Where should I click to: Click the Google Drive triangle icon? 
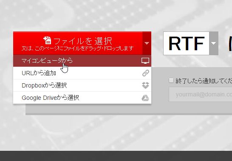coord(145,98)
